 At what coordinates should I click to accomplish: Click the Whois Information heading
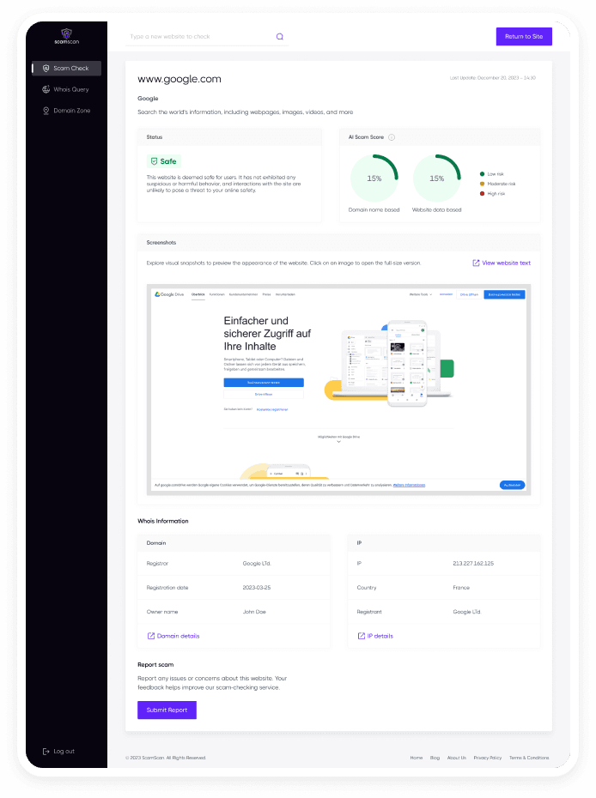(163, 521)
